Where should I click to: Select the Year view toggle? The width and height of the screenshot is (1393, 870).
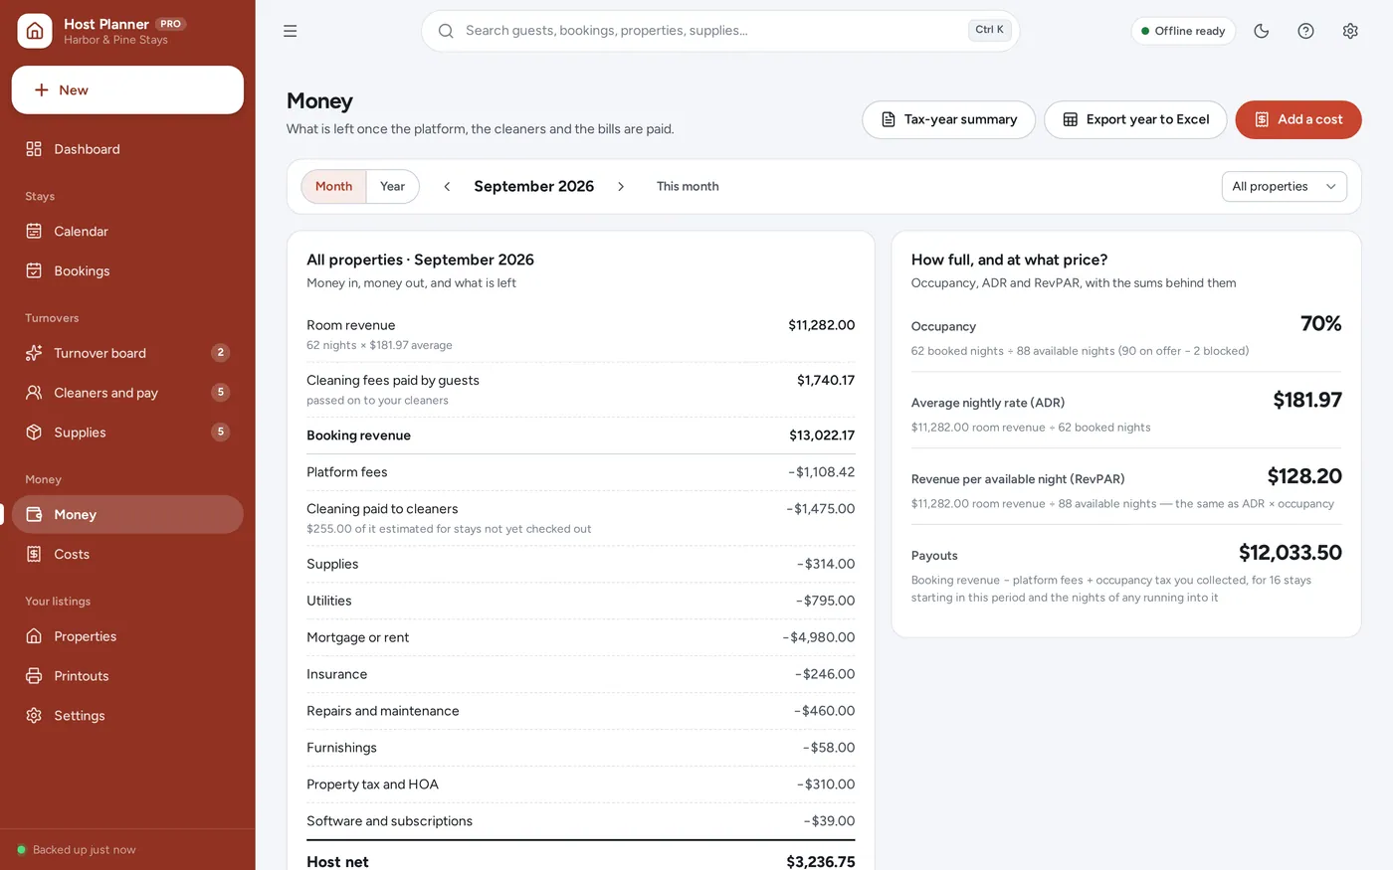point(393,187)
